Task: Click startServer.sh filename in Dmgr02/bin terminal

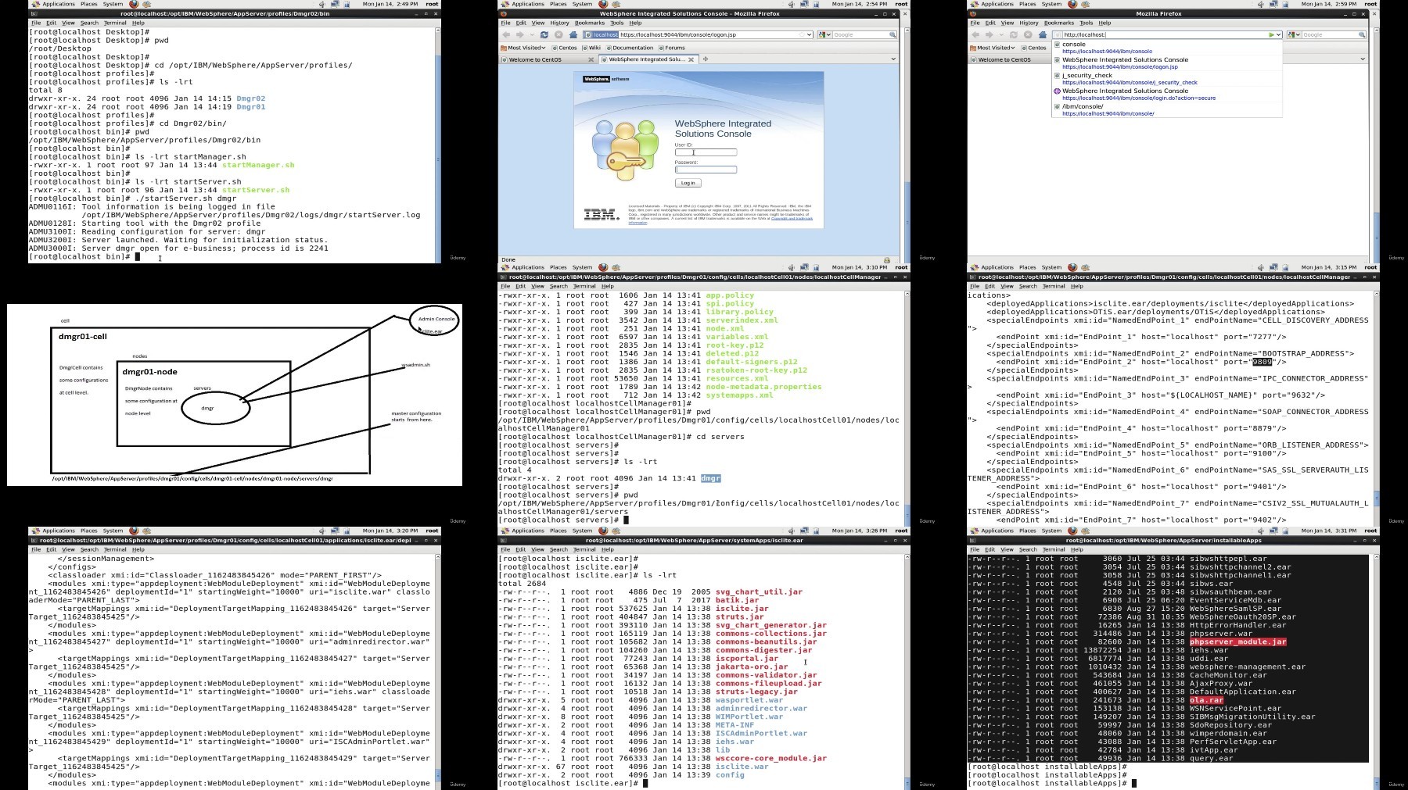Action: (256, 190)
